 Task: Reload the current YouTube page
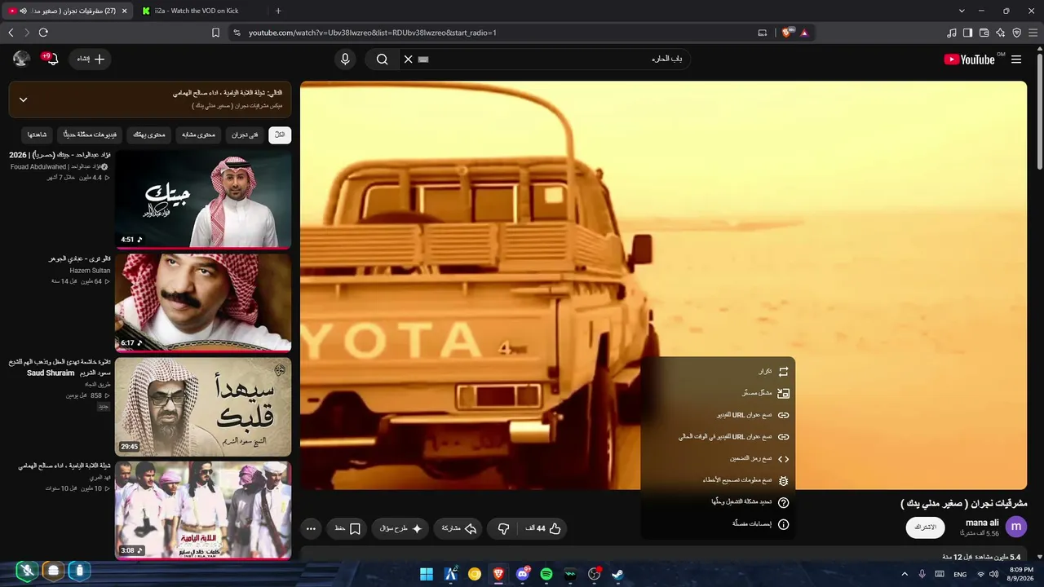(43, 33)
